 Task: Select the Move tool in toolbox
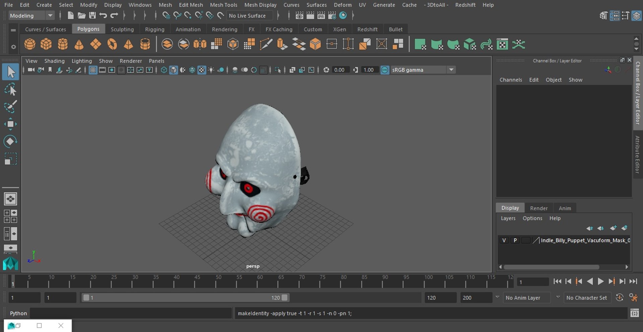(10, 124)
